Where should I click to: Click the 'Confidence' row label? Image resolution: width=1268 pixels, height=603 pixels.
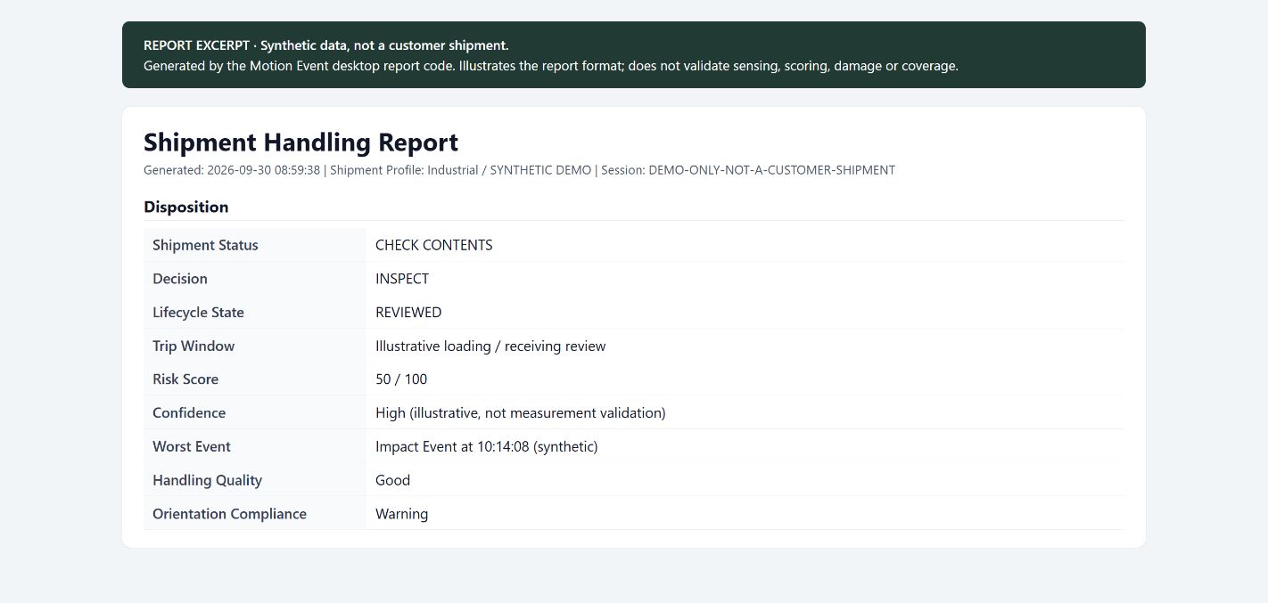[x=189, y=413]
